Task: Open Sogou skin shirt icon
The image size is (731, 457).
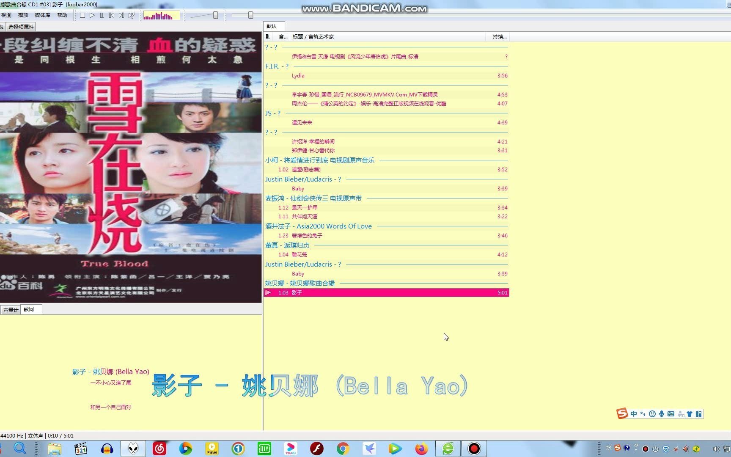Action: click(690, 414)
